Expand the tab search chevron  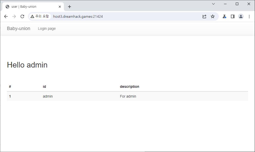(213, 4)
